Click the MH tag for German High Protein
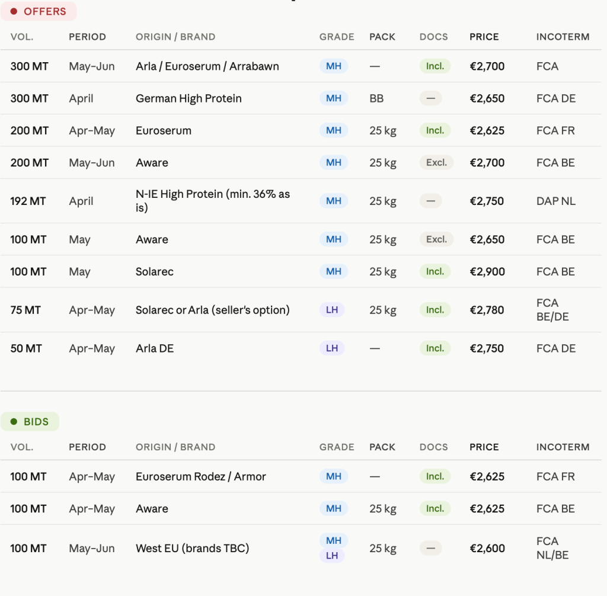This screenshot has height=596, width=607. coord(333,98)
